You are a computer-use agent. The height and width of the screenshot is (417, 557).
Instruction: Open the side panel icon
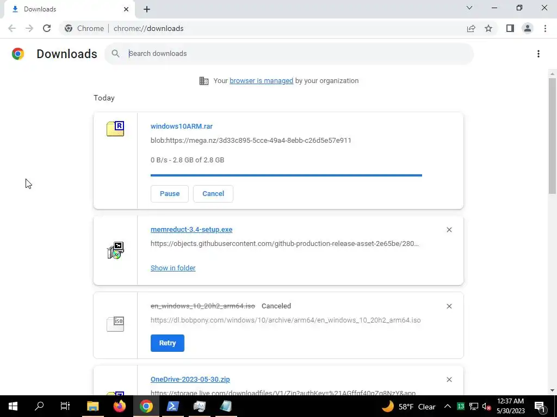pyautogui.click(x=510, y=28)
